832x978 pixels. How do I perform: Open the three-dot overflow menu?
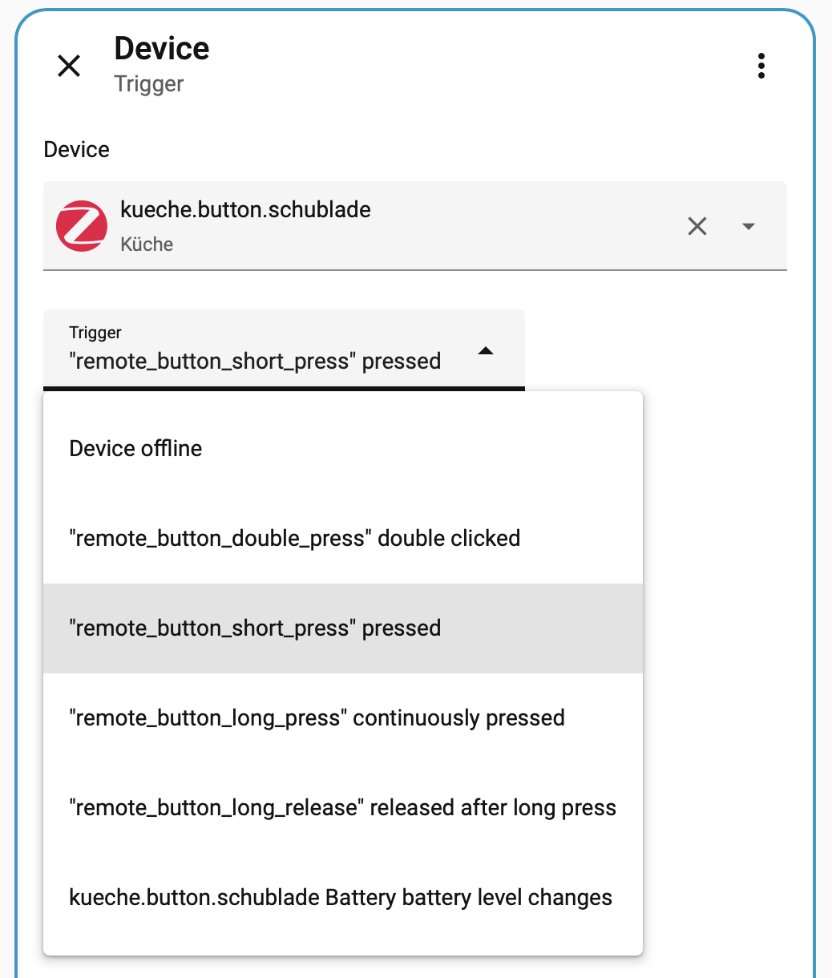(x=761, y=66)
